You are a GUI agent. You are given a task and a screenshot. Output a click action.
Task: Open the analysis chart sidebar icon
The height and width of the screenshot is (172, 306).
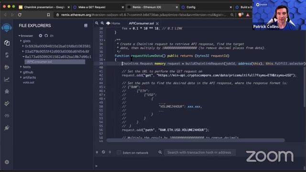click(x=7, y=79)
